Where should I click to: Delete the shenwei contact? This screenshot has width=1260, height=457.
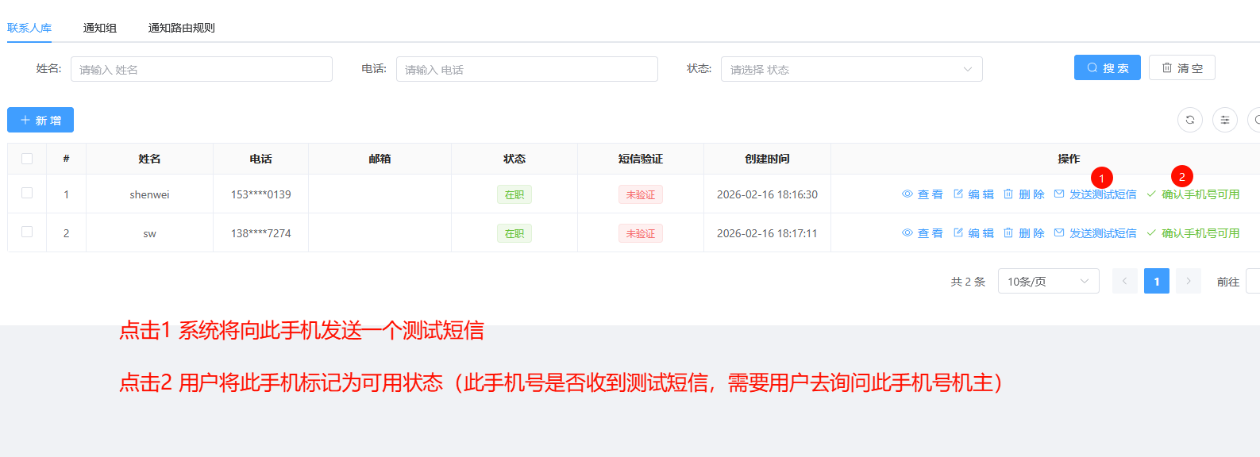point(1023,194)
